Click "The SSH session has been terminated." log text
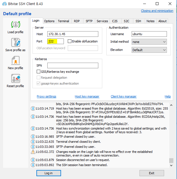The width and height of the screenshot is (177, 179). coord(82,165)
